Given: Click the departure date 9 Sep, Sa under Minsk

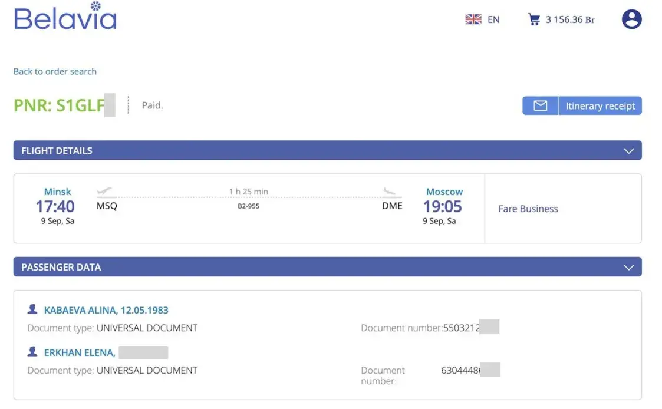Looking at the screenshot, I should tap(57, 221).
